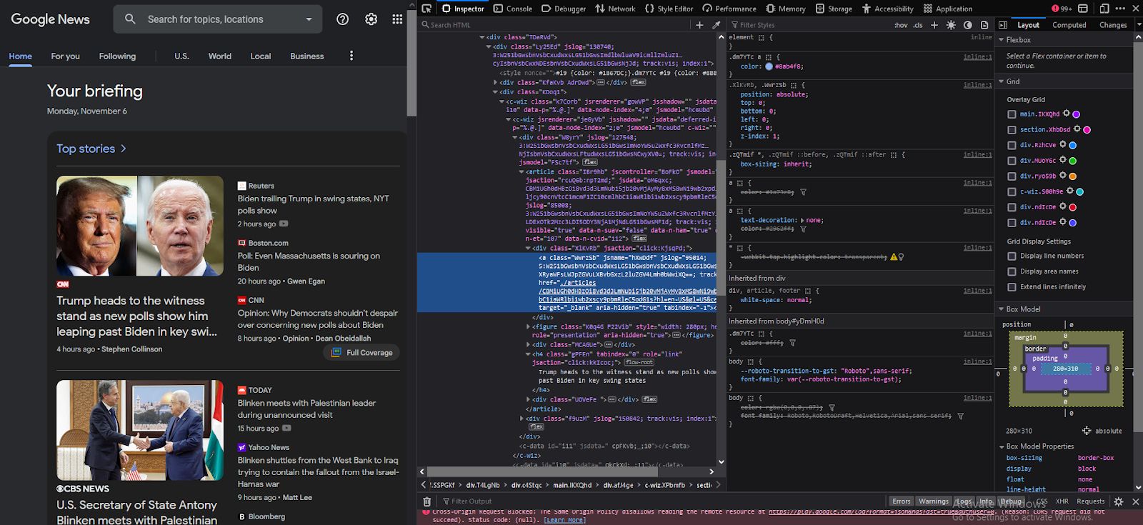Collapse the Flexbox section
Screen dimensions: 1143x525
coord(1002,40)
